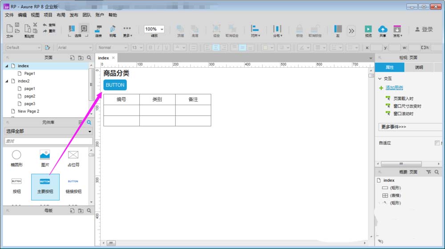The image size is (445, 249).
Task: Toggle the left panel (左) icon
Action: [338, 29]
